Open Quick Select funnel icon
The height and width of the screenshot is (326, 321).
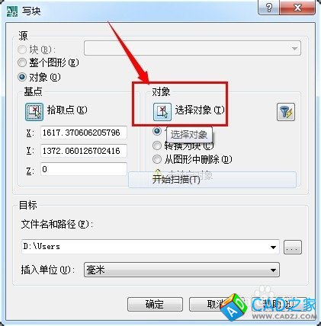pos(286,112)
